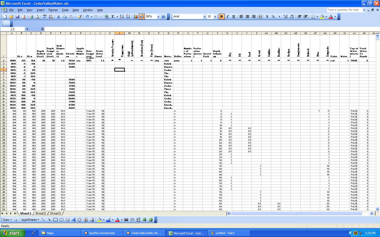Image resolution: width=380 pixels, height=237 pixels.
Task: Set left text alignment
Action: 241,17
